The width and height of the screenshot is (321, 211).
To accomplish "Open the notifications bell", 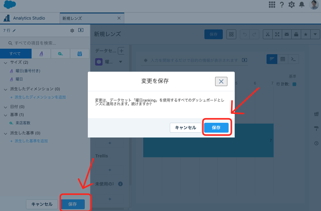I will (301, 5).
